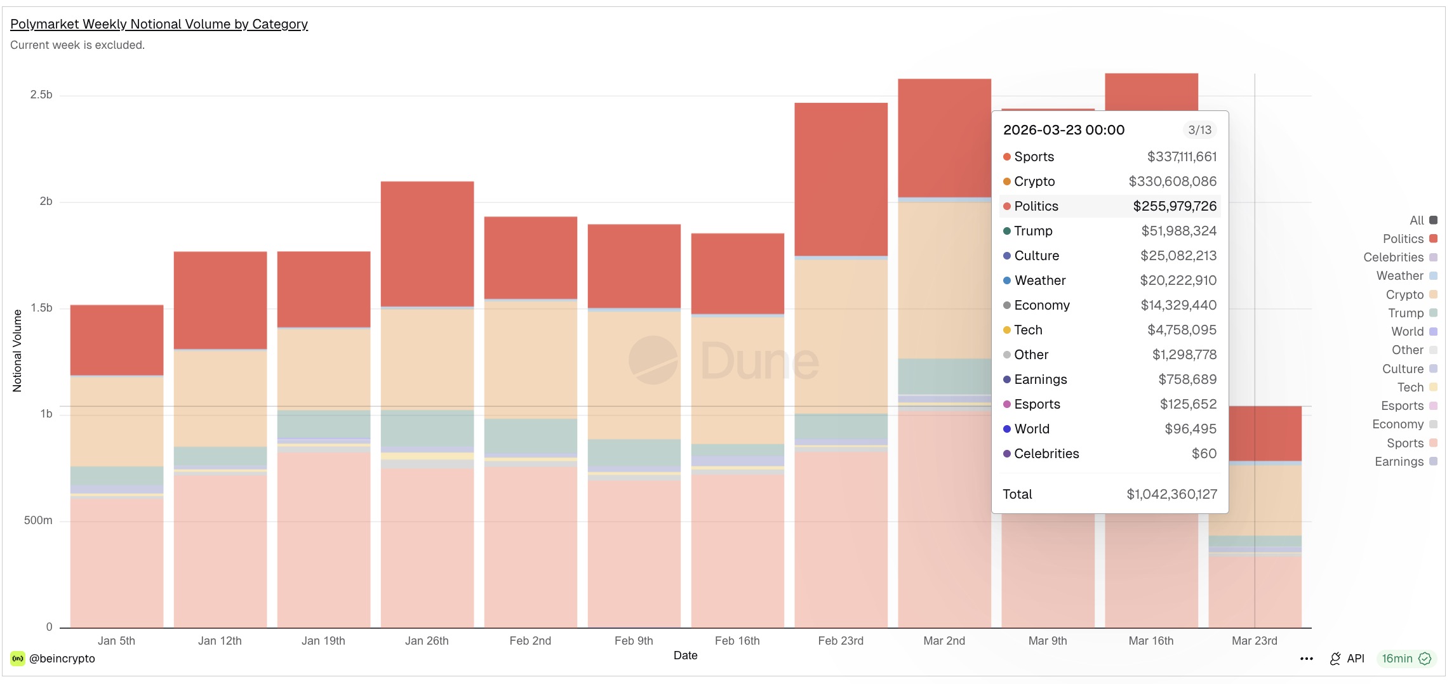Select the Sports row in tooltip

point(1109,157)
